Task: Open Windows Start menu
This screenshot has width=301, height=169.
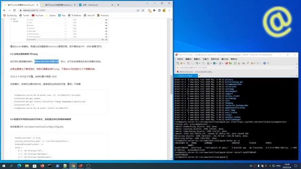Action: 4,166
